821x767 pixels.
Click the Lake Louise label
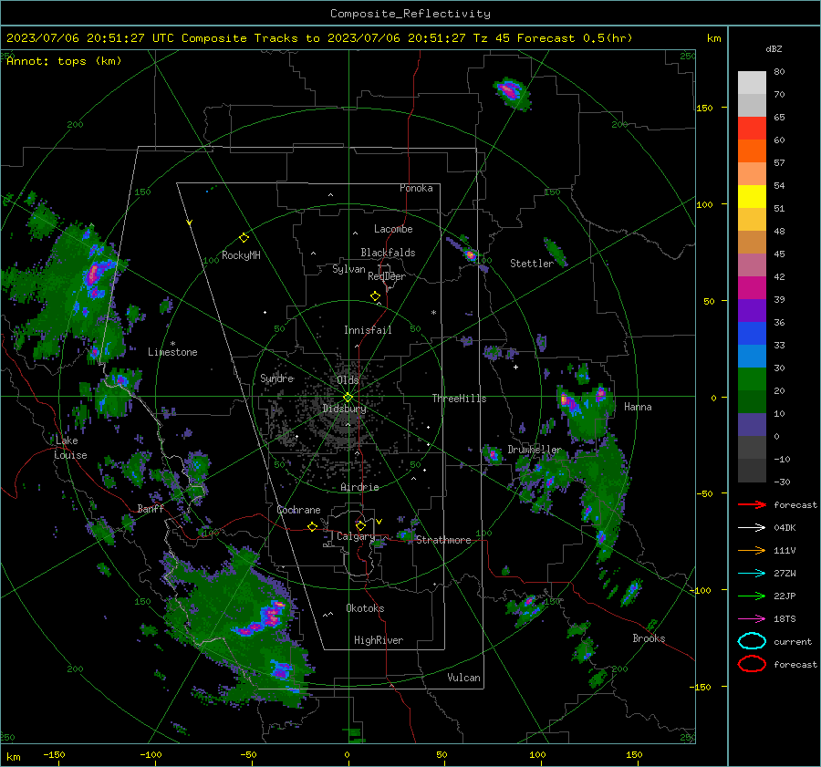pyautogui.click(x=70, y=448)
